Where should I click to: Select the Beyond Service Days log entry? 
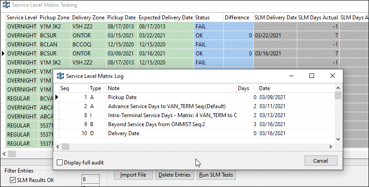pyautogui.click(x=171, y=124)
